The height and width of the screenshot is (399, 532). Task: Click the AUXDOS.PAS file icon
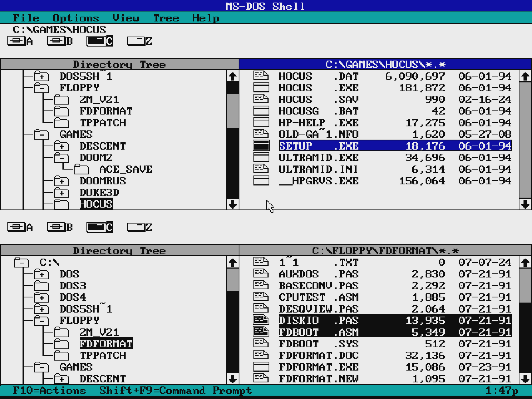tap(261, 274)
